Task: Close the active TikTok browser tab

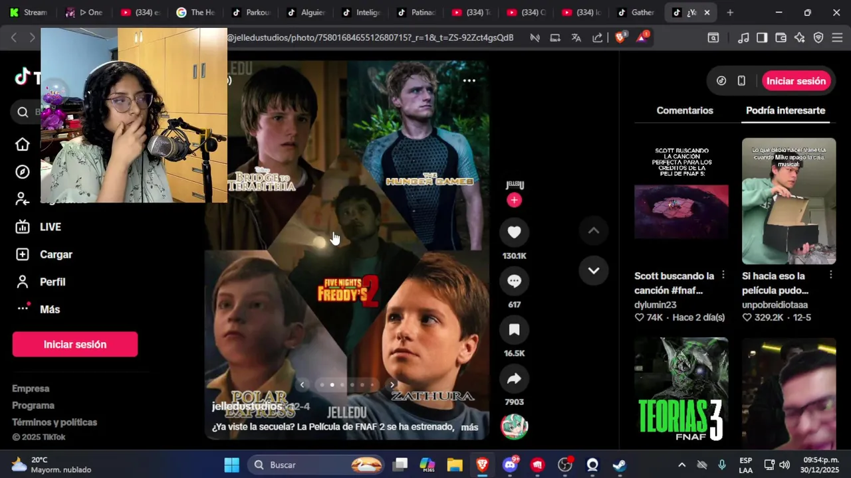Action: [x=707, y=13]
